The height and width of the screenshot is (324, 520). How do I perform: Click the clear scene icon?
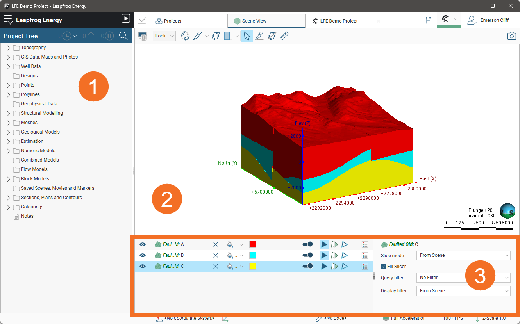click(143, 36)
